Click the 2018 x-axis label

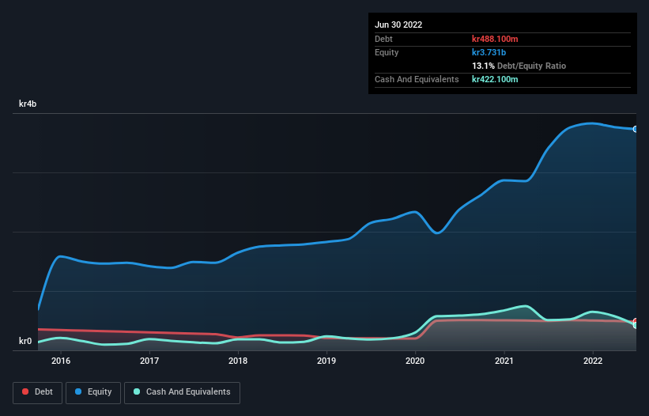[238, 361]
